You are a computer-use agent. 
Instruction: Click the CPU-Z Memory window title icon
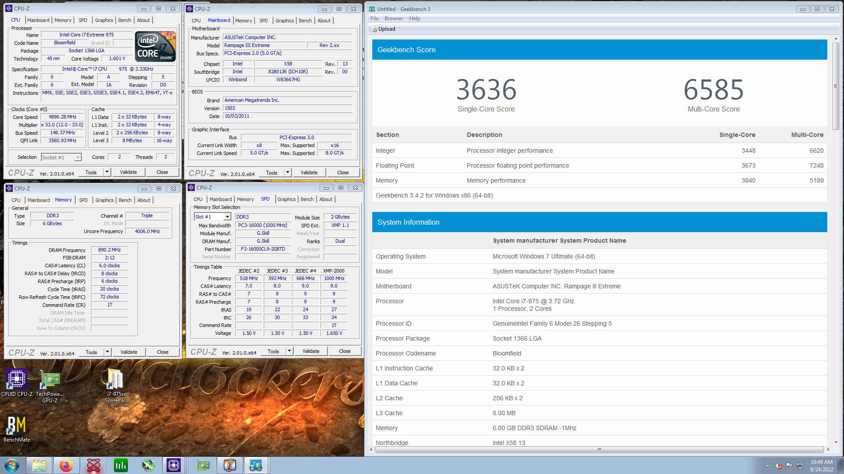pyautogui.click(x=9, y=188)
